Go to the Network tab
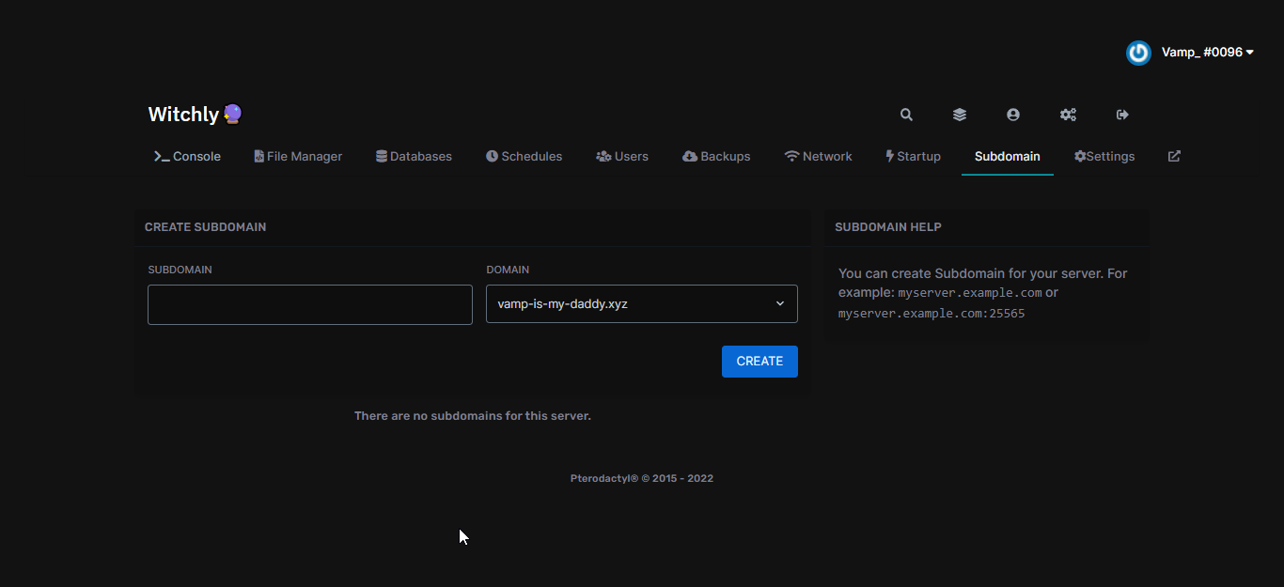Screen dimensions: 1284x587 818,156
